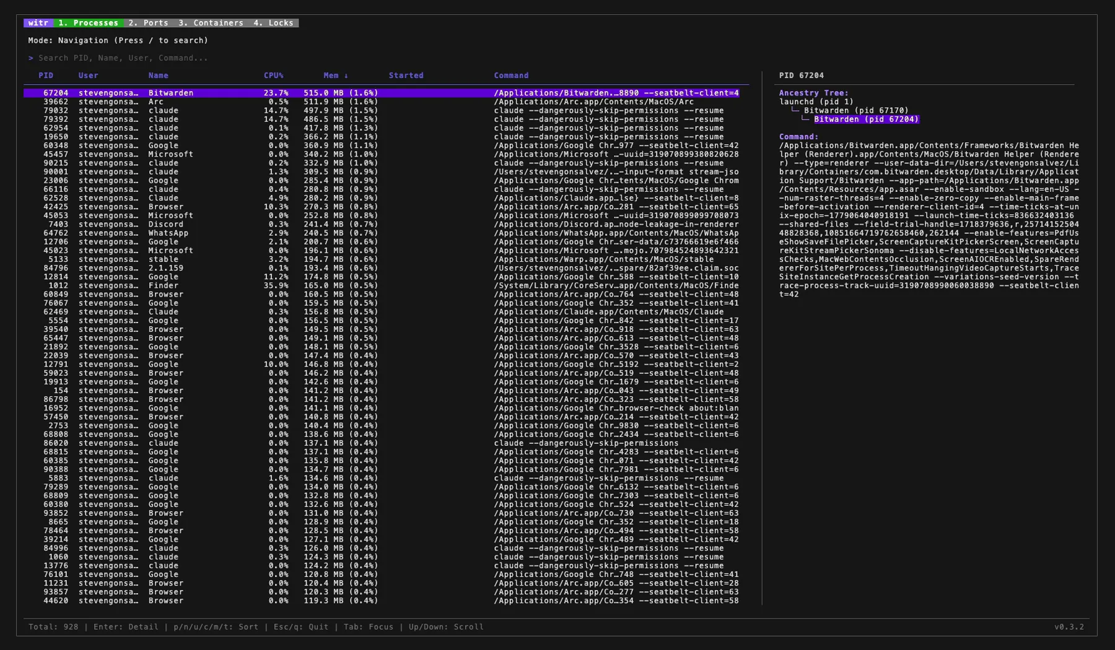Sort by the Started column header
Viewport: 1115px width, 650px height.
[x=406, y=76]
